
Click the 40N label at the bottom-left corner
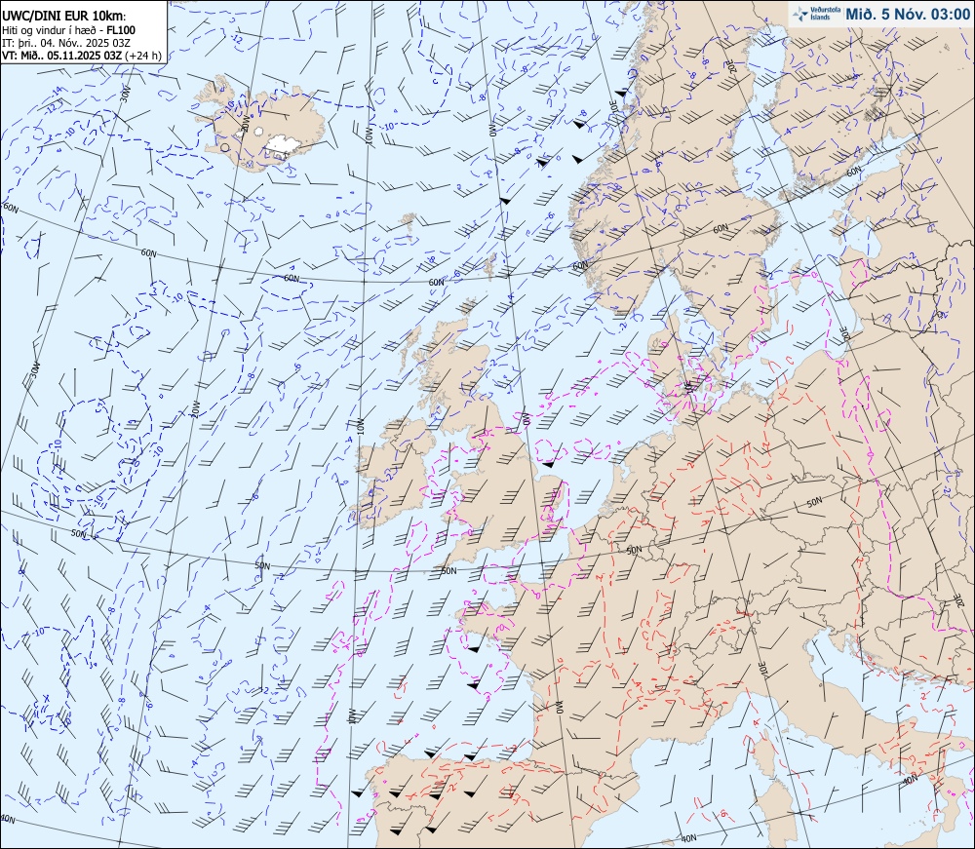coord(7,819)
